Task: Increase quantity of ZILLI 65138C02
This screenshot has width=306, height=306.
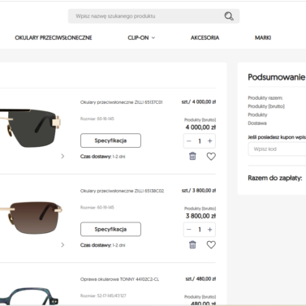Action: [x=209, y=230]
